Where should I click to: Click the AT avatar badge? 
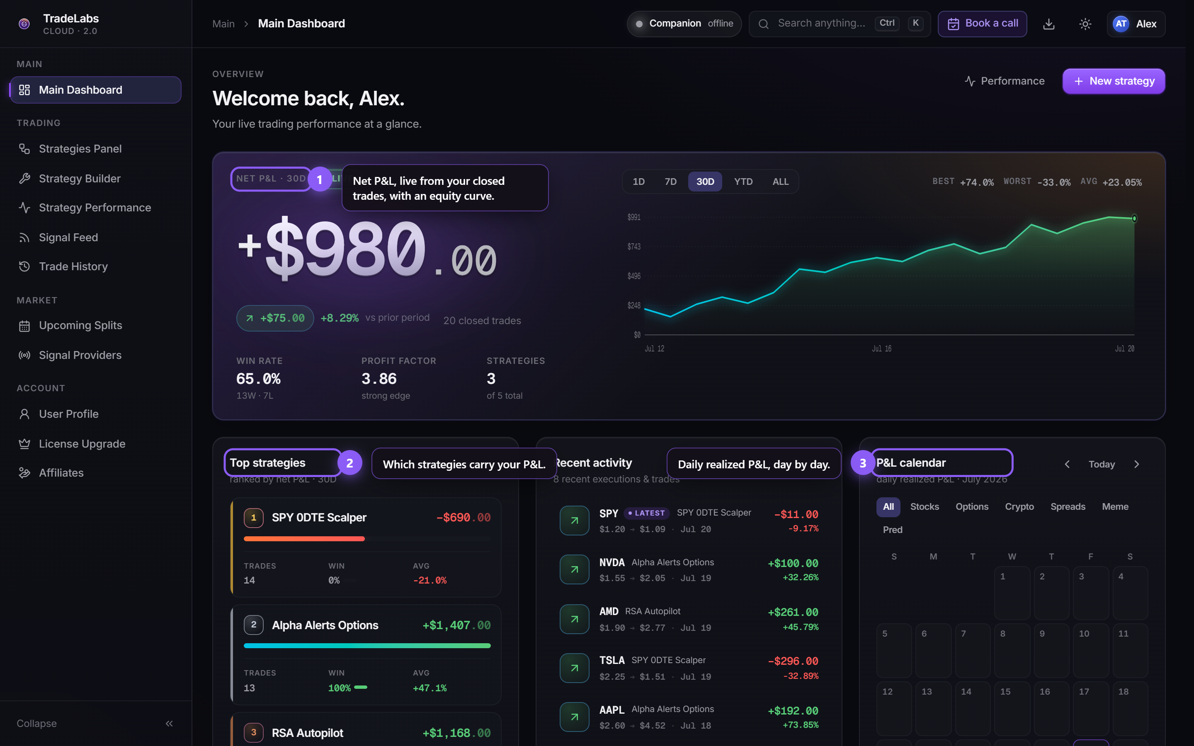[x=1121, y=24]
